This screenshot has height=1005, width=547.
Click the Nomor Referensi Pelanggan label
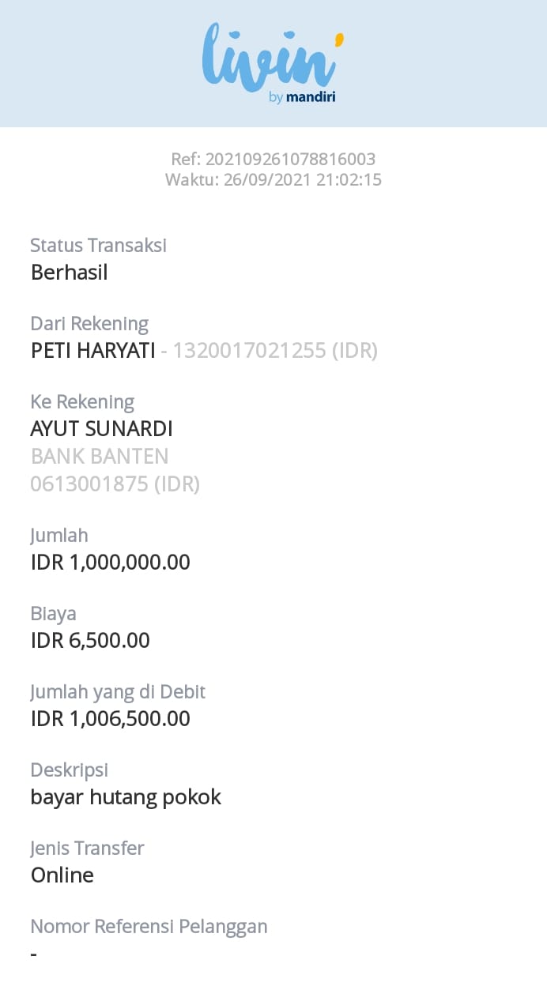[x=149, y=927]
